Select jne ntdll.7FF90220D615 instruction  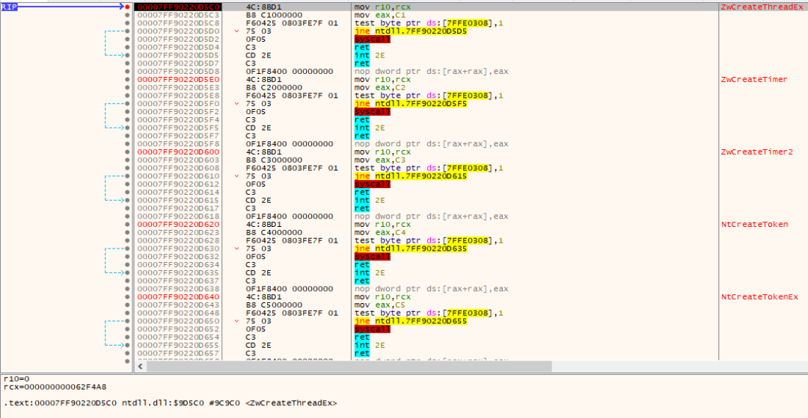[411, 176]
